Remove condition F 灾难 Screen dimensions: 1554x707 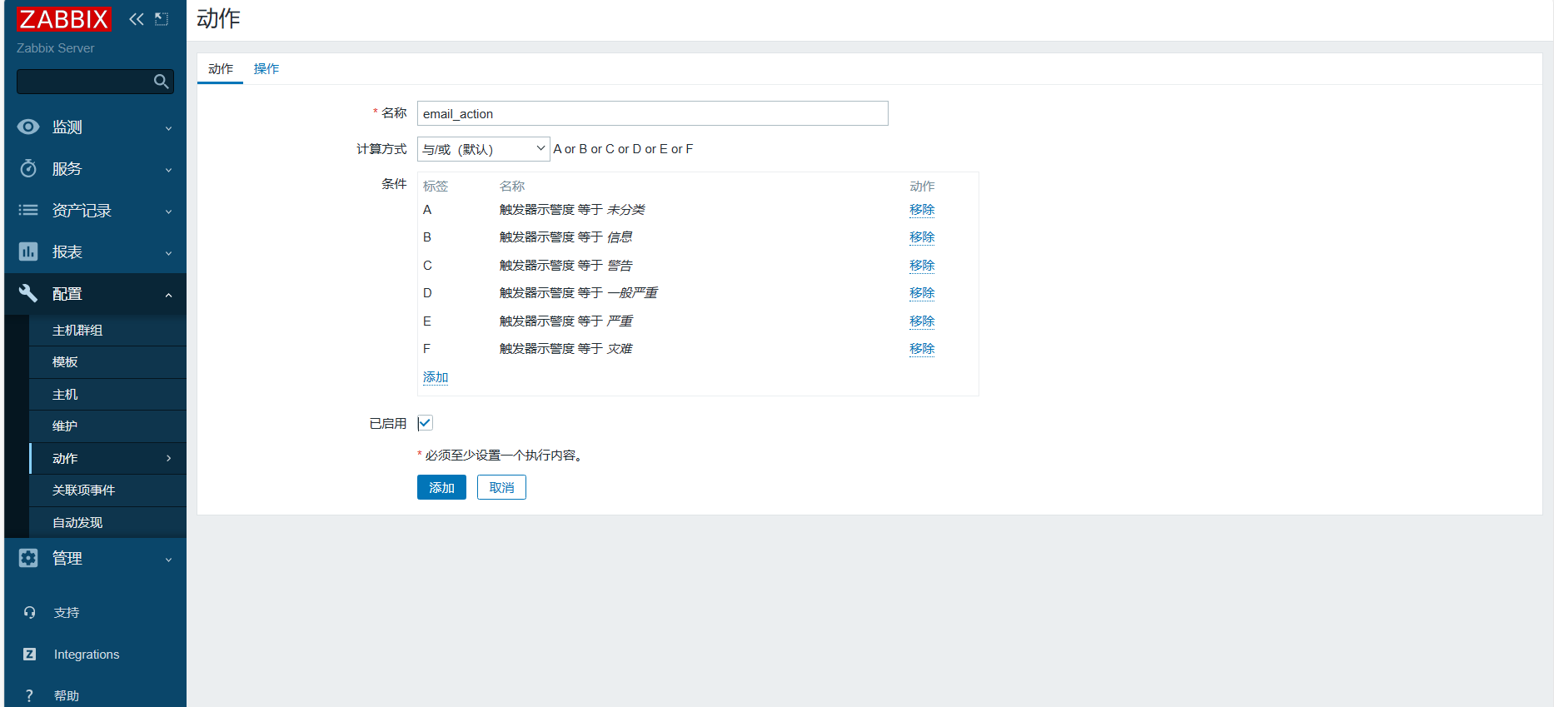922,348
